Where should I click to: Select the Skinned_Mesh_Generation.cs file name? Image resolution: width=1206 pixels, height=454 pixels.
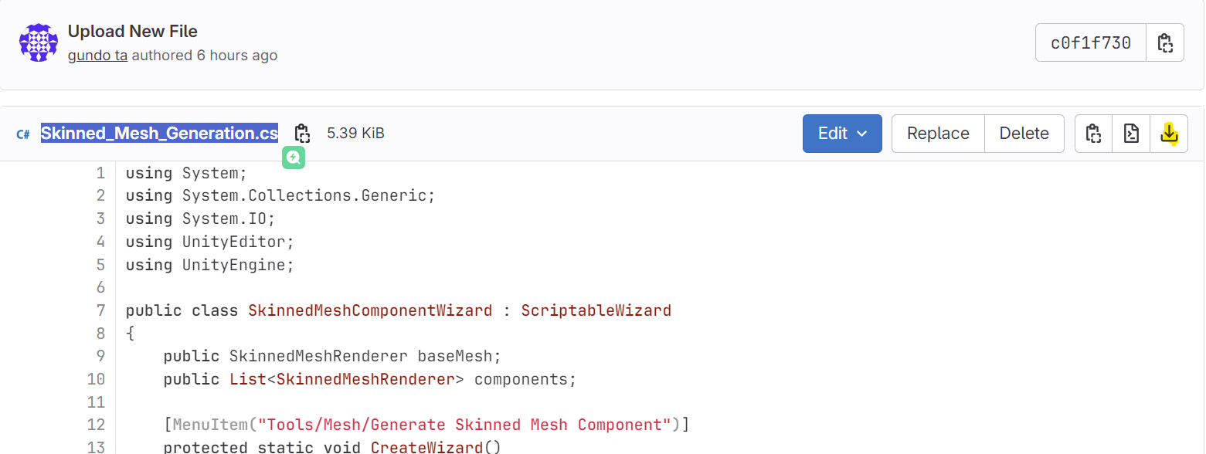coord(159,134)
